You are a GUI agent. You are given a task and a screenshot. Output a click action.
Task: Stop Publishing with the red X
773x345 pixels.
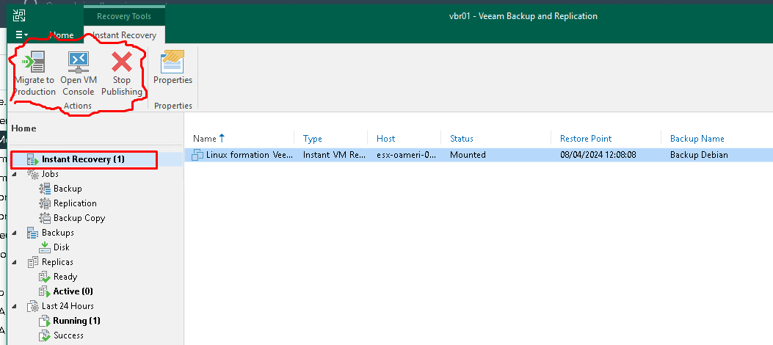122,74
